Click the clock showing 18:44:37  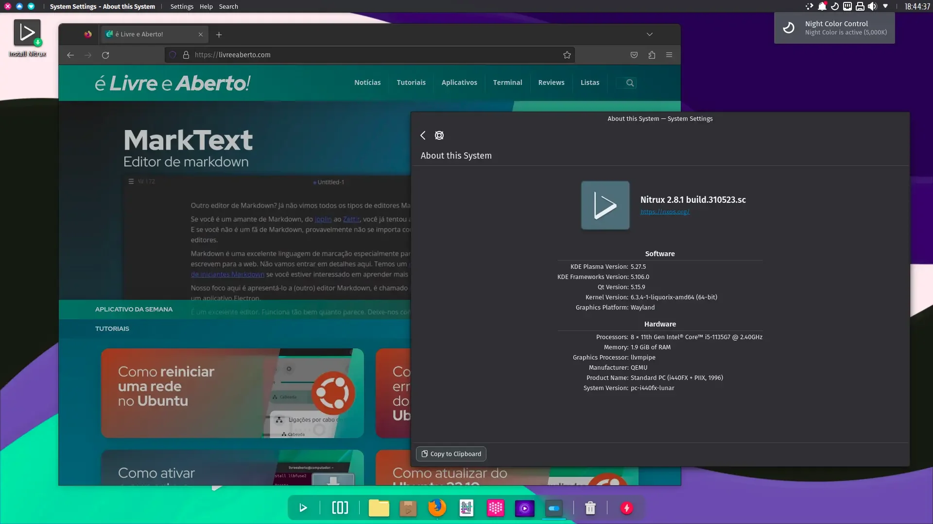(x=917, y=6)
